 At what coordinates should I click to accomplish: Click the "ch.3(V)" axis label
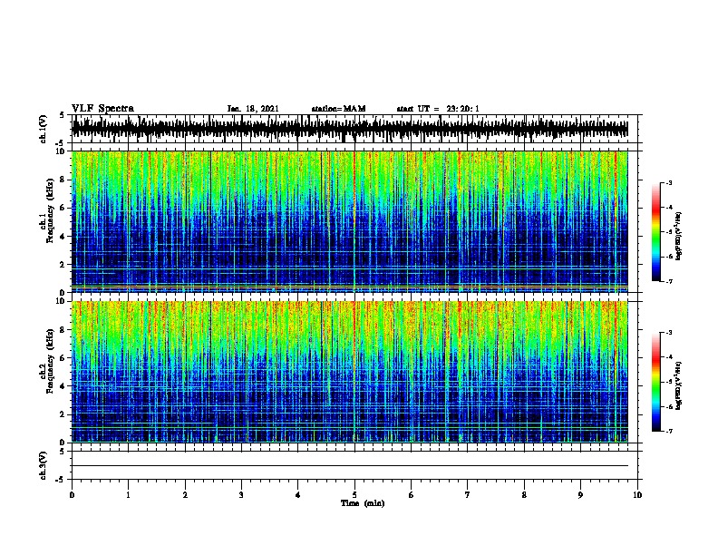43,465
